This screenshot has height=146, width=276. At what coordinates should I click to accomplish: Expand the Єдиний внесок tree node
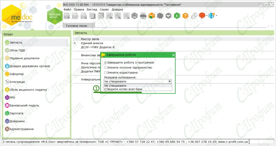coord(75,43)
